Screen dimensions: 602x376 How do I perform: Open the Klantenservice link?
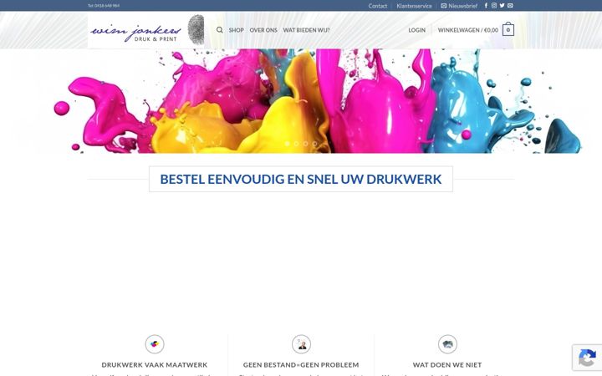(414, 6)
